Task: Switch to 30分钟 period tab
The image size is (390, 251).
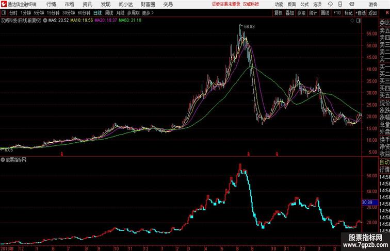Action: 69,13
